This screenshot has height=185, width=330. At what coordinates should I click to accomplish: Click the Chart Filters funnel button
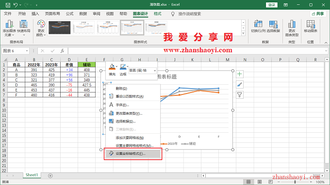240,95
